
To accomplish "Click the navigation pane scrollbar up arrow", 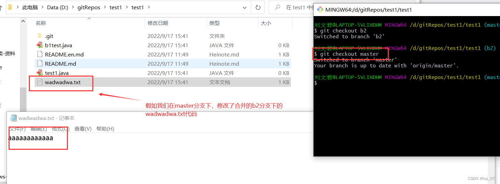I will [x=23, y=21].
